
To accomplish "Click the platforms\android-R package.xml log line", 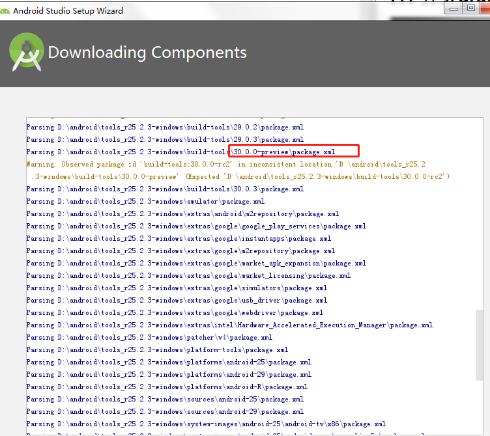I will 167,387.
